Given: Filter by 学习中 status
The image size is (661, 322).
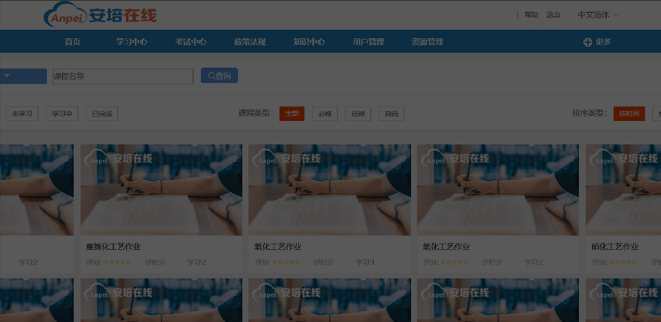Looking at the screenshot, I should 62,114.
